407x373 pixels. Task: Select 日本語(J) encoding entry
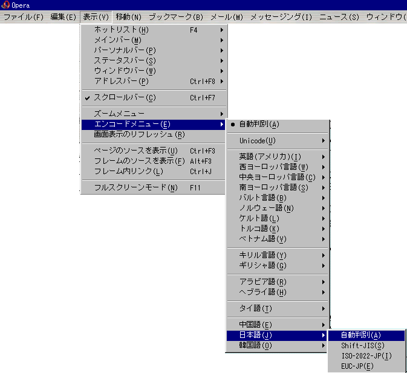point(277,335)
